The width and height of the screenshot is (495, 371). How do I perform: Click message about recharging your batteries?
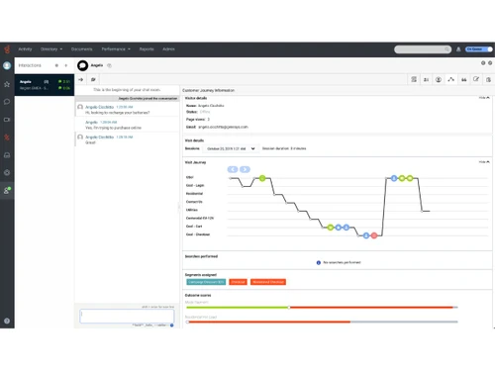click(118, 113)
